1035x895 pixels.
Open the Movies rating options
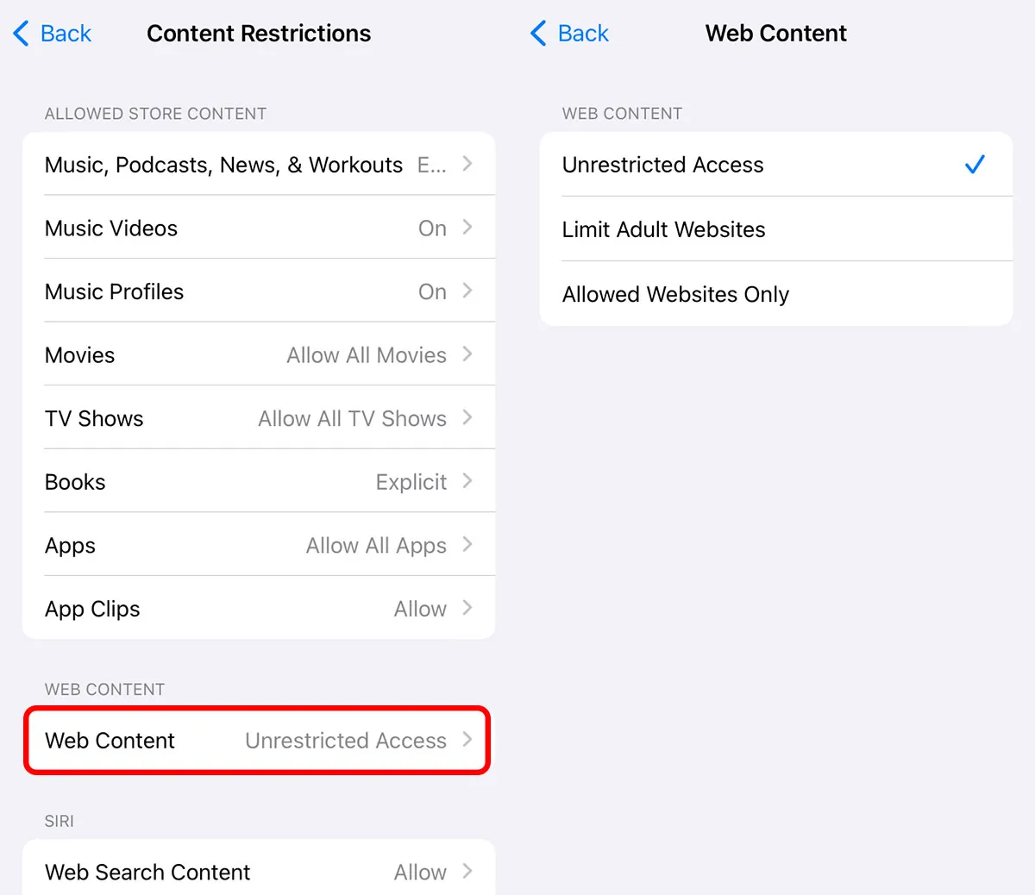point(259,354)
